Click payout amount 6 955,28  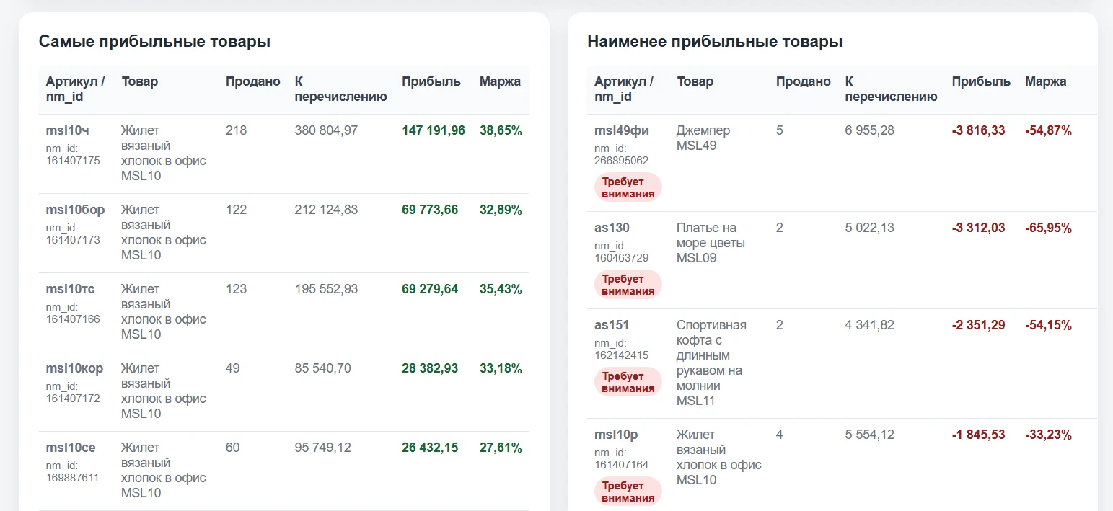[x=870, y=130]
